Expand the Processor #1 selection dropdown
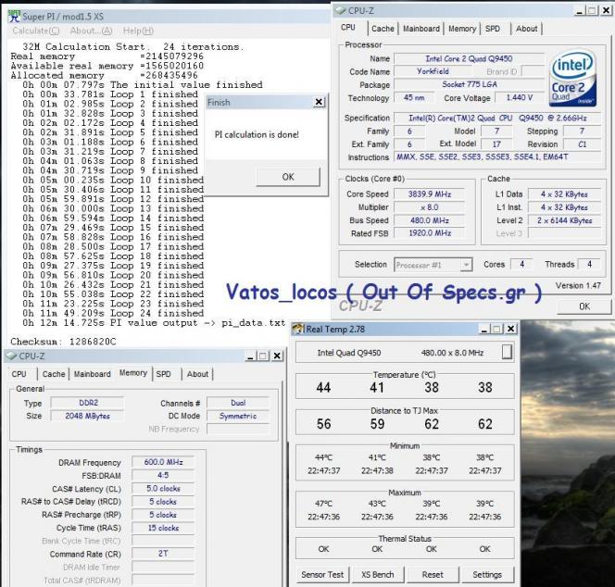615x587 pixels. coord(464,264)
